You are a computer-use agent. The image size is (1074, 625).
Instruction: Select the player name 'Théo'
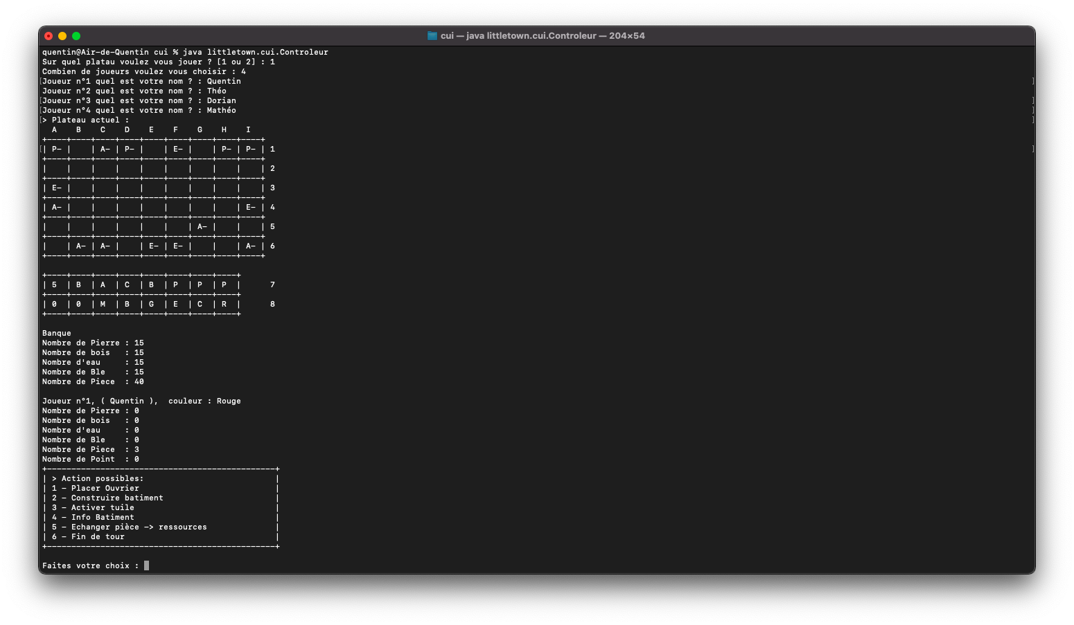coord(217,91)
